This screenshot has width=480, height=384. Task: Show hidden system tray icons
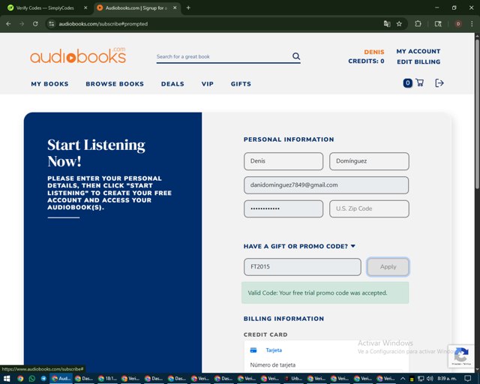pos(403,379)
